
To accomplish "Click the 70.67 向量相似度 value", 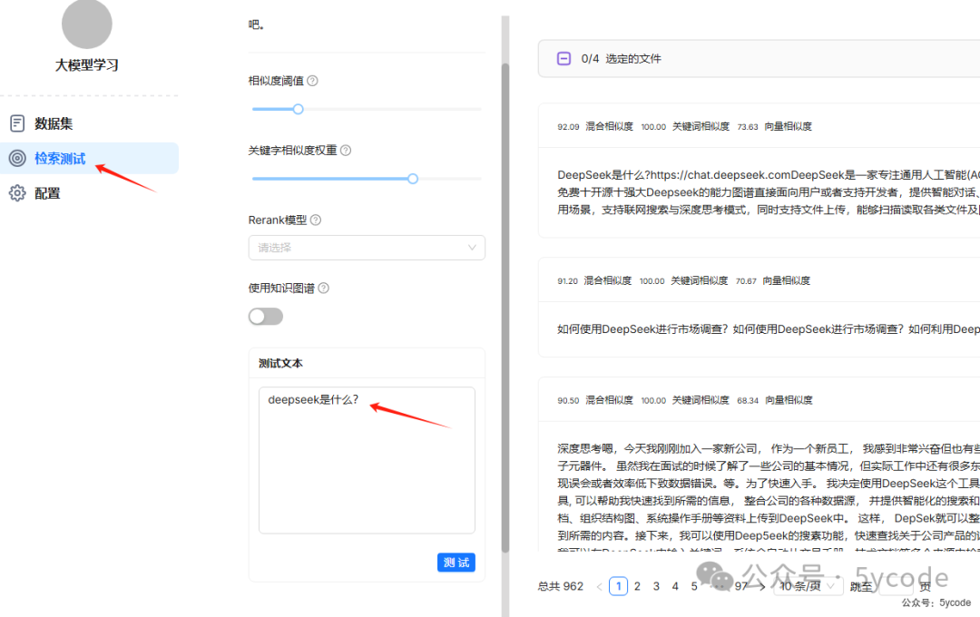I will coord(772,280).
